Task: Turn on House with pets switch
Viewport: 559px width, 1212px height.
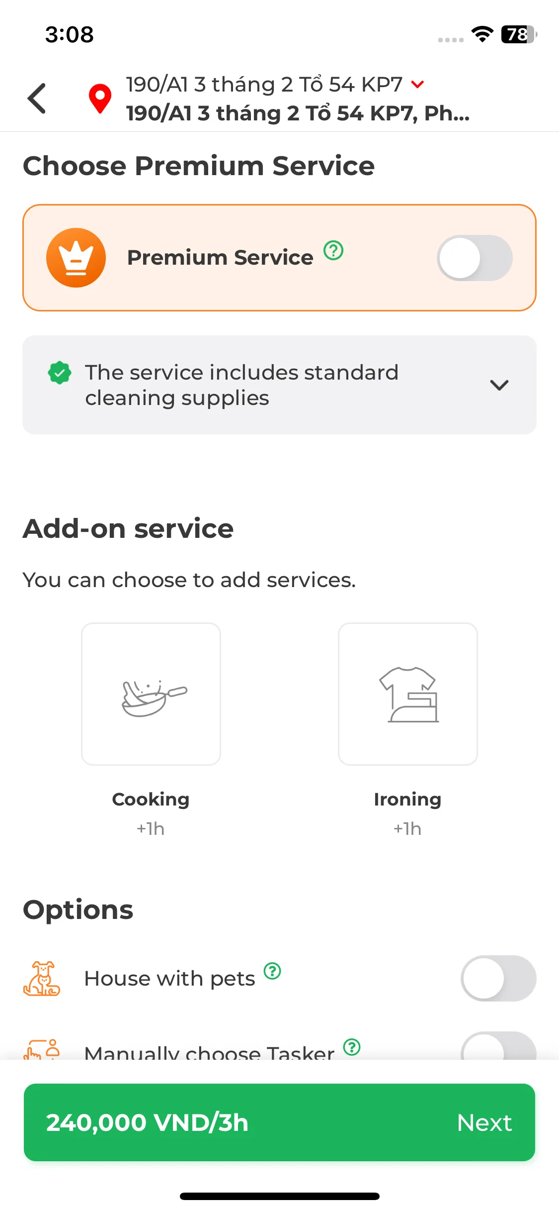Action: pyautogui.click(x=498, y=978)
